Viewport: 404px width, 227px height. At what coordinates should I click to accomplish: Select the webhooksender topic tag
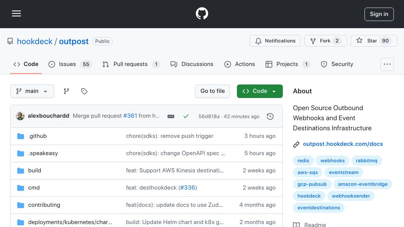pos(351,196)
